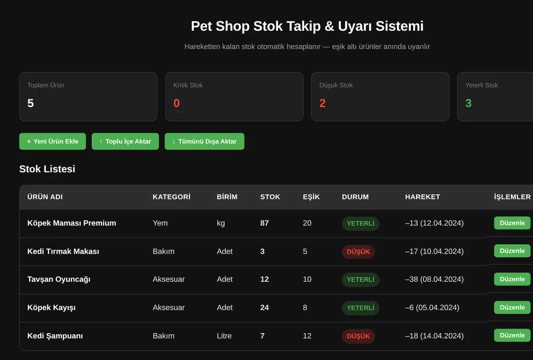Screen dimensions: 533x360
Task: Click the İŞLEMLER column header
Action: click(512, 197)
